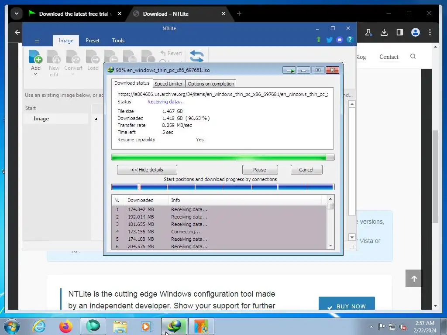Cancel the ISO download
This screenshot has height=335, width=447.
pyautogui.click(x=306, y=170)
